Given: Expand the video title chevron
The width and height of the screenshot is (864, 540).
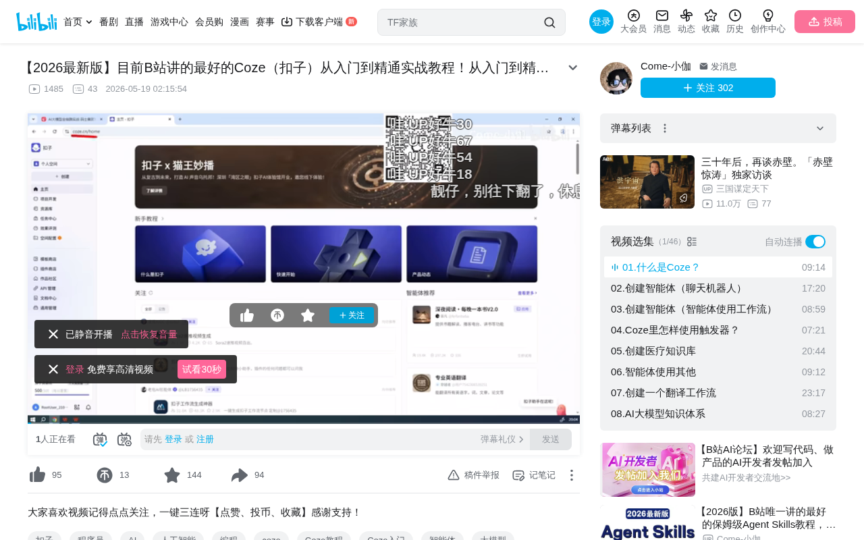Looking at the screenshot, I should click(x=573, y=67).
